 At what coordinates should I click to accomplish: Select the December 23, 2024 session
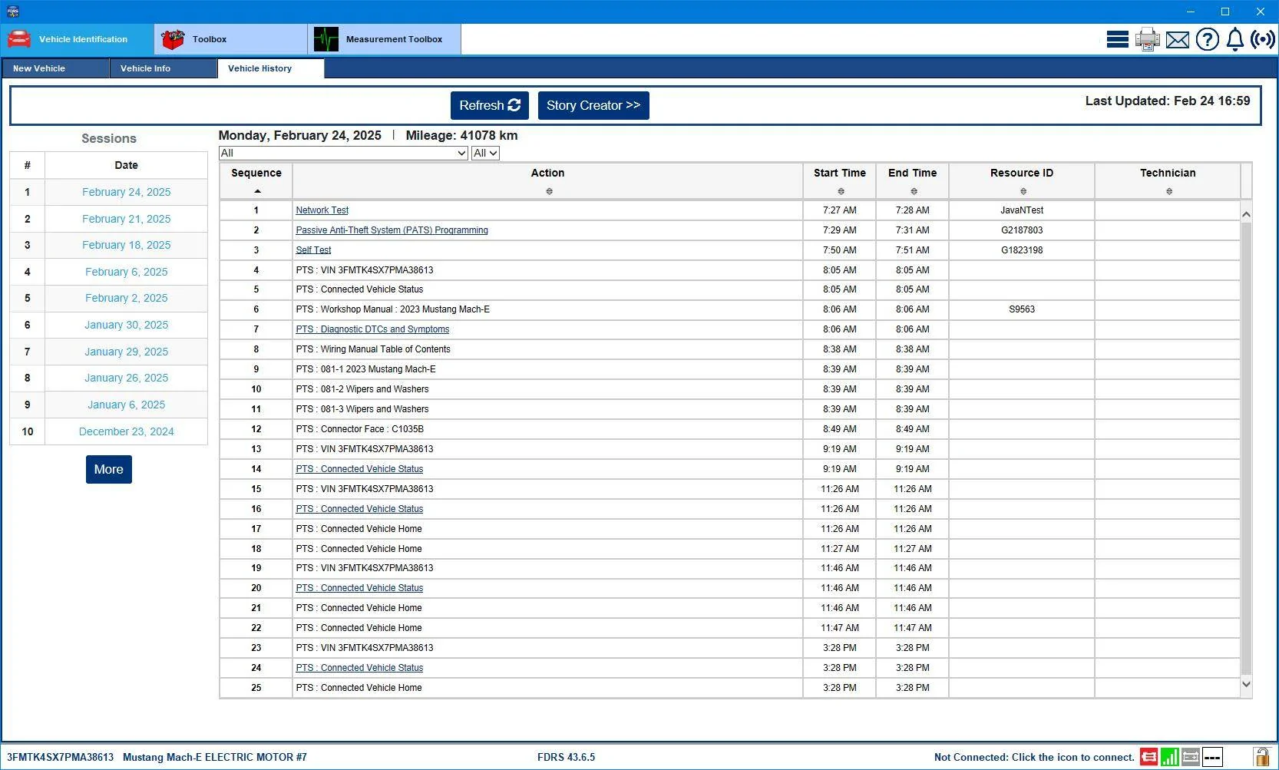coord(127,431)
